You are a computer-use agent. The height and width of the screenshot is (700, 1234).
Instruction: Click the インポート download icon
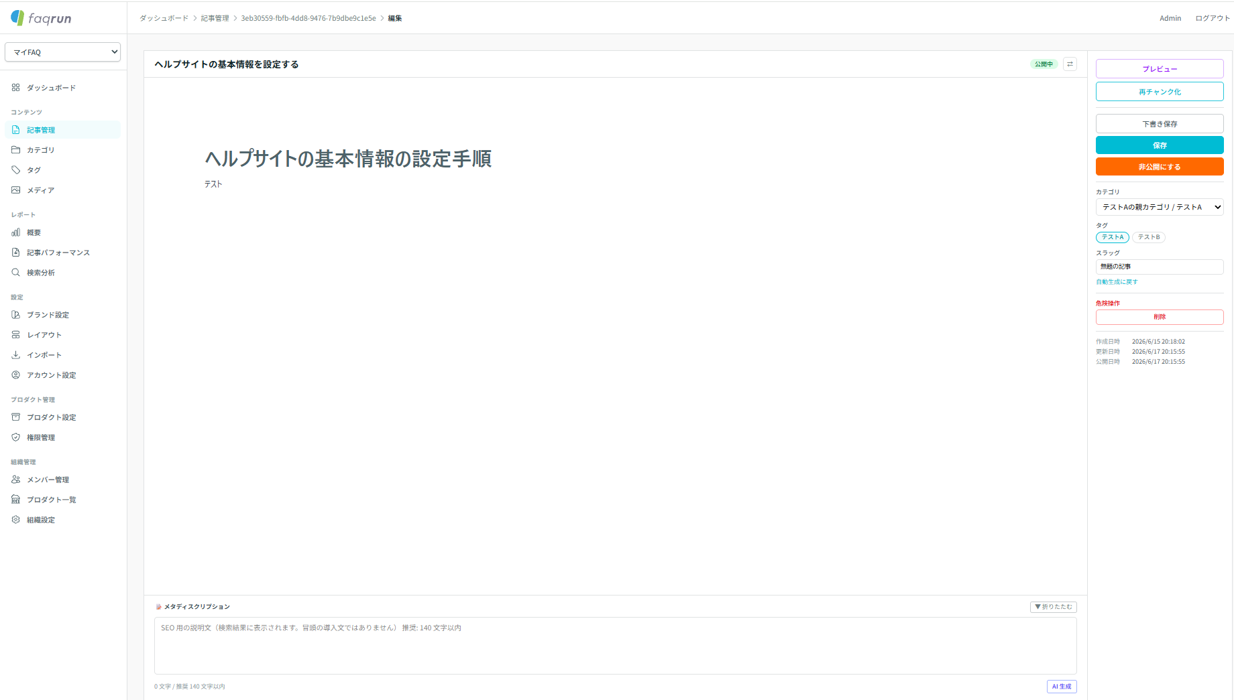pos(15,355)
